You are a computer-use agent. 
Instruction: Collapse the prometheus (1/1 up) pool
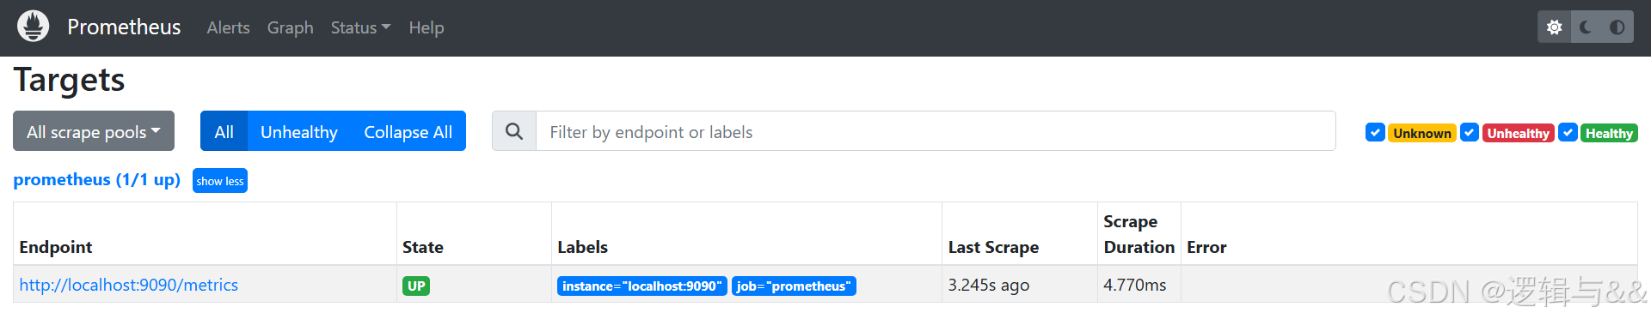96,180
